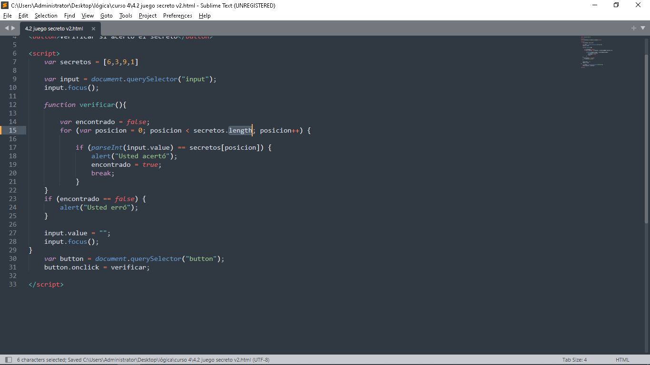Screen dimensions: 650x365
Task: Click function name 'verificar' on line 12
Action: click(97, 105)
